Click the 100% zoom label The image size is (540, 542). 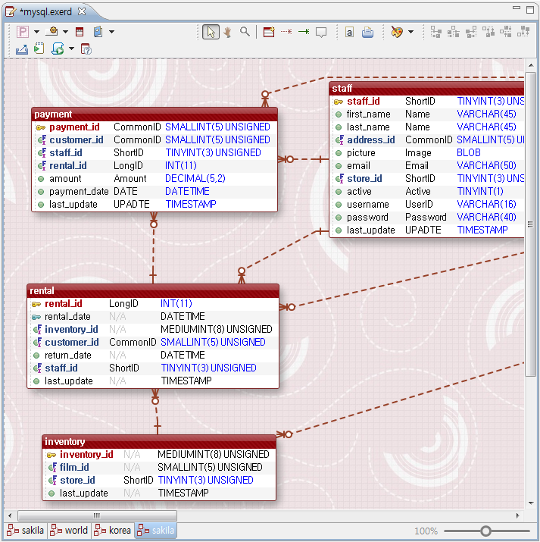tap(426, 531)
